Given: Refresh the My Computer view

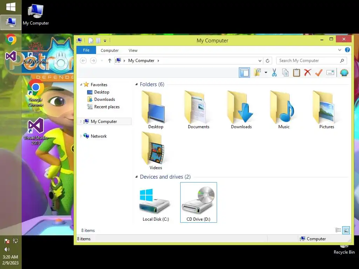Looking at the screenshot, I should tap(267, 61).
